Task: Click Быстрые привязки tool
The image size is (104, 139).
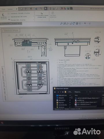Action: 53,15
